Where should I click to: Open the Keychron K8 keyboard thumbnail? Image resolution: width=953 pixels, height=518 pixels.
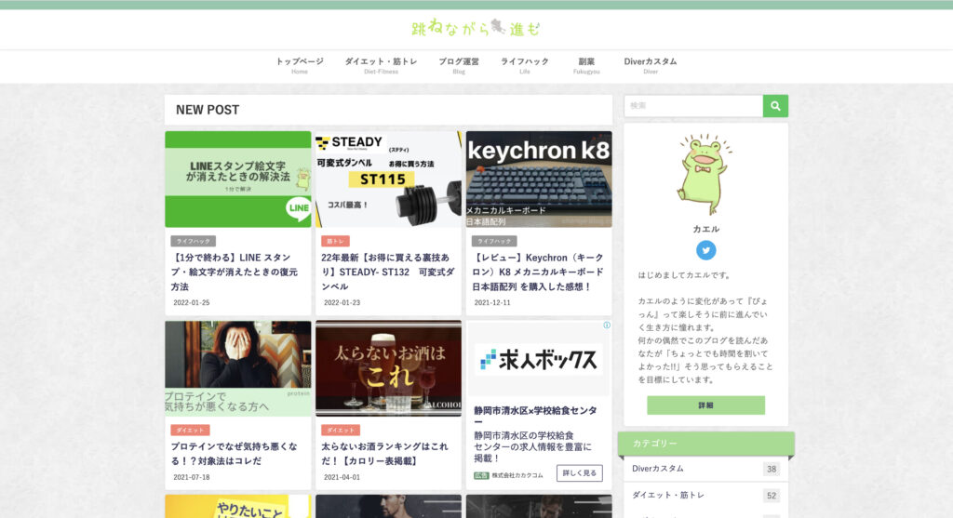point(539,179)
